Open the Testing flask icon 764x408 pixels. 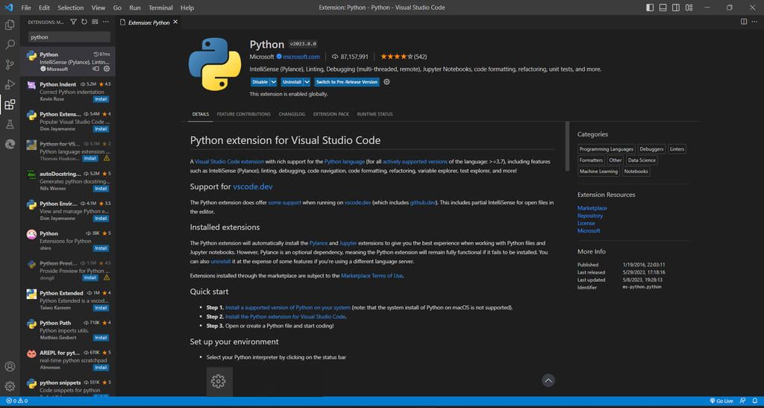tap(10, 125)
